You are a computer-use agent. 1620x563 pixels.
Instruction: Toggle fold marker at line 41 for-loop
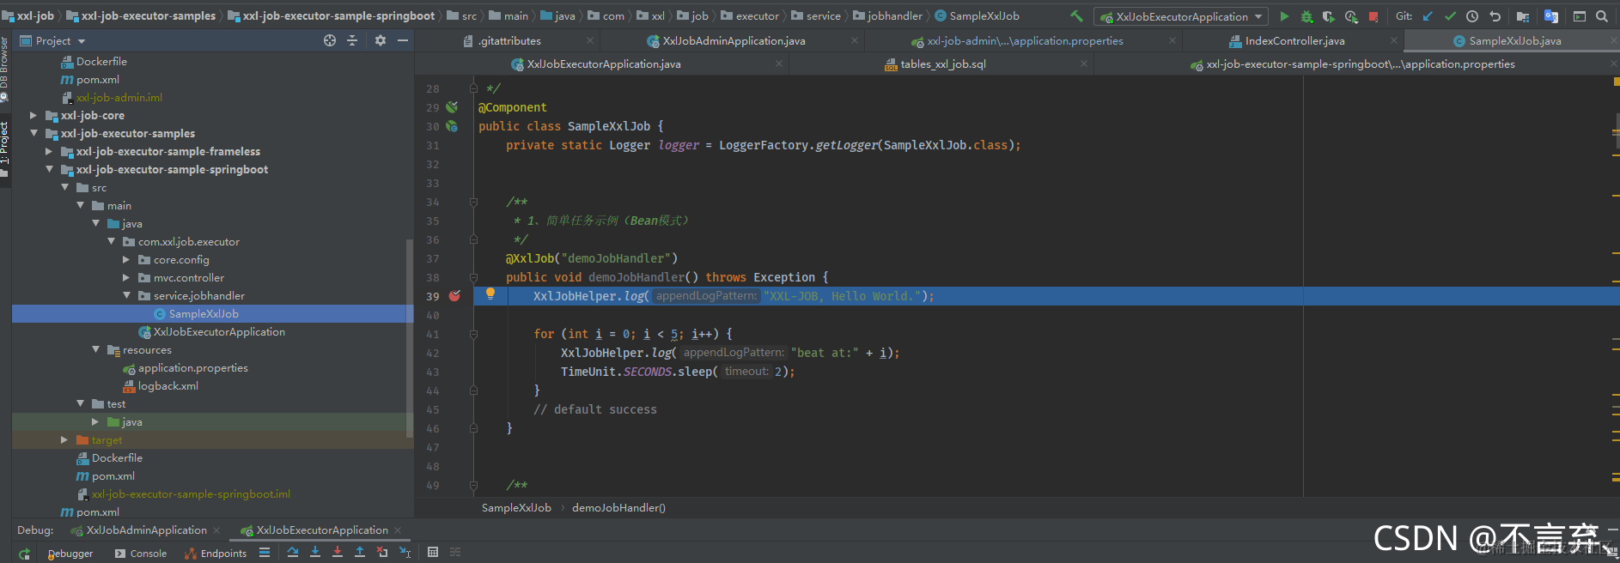tap(473, 334)
